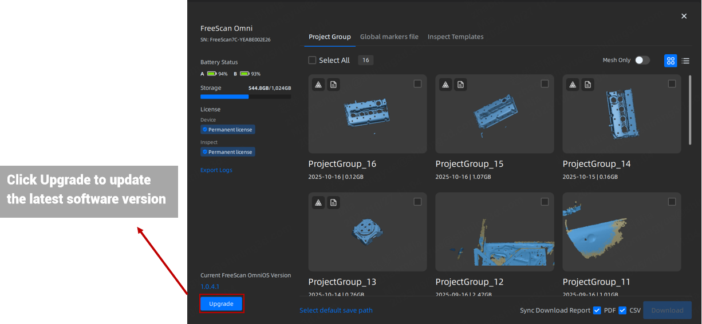702x324 pixels.
Task: Select ProjectGroup_13 checkbox
Action: (x=417, y=202)
